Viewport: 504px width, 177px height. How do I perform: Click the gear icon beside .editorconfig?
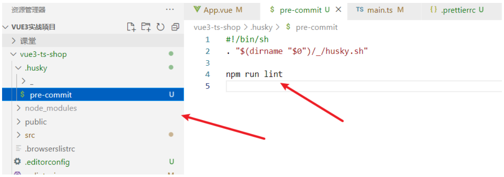point(18,162)
